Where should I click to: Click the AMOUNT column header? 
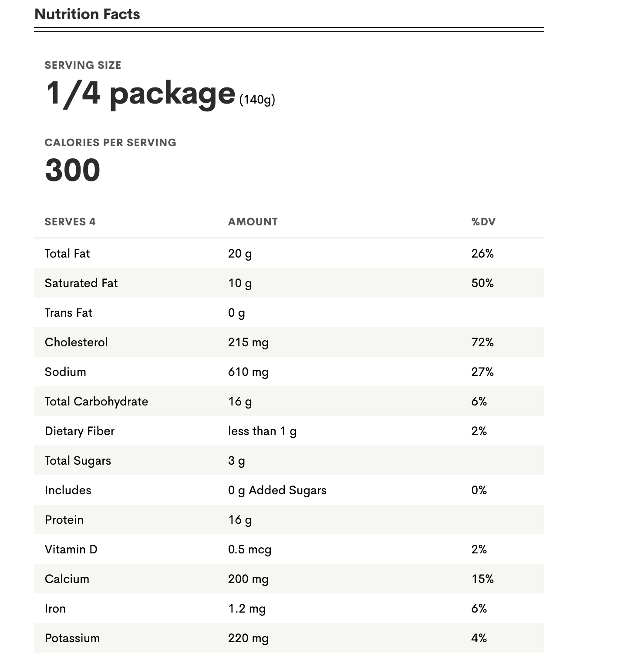pos(253,222)
